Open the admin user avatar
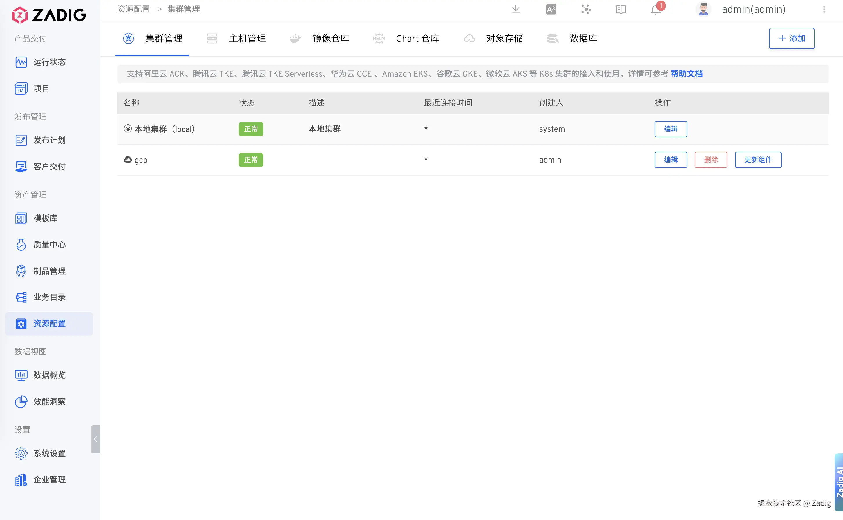The image size is (843, 520). (703, 9)
